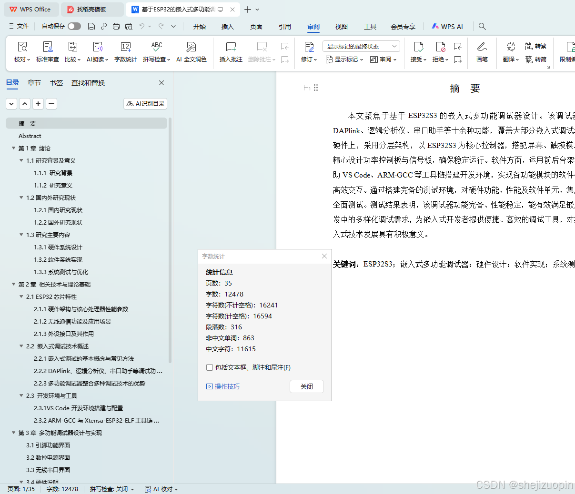Switch to the 插入 ribbon tab
Image resolution: width=575 pixels, height=494 pixels.
point(227,27)
